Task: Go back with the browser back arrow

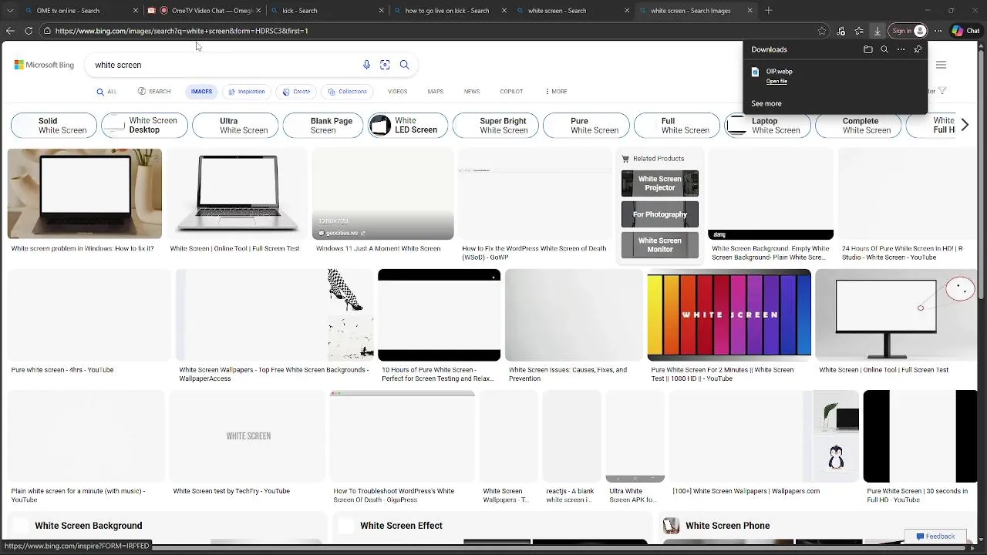Action: (x=10, y=31)
